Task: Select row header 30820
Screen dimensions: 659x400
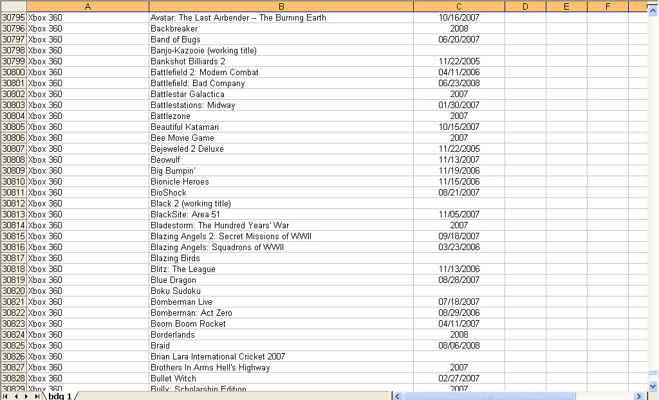Action: tap(14, 291)
